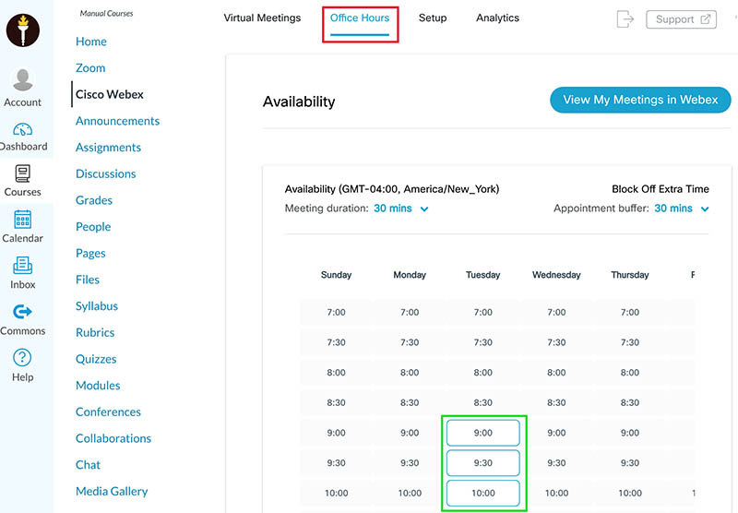Select Thursday 8:30 time slot
The height and width of the screenshot is (513, 738).
tap(630, 403)
